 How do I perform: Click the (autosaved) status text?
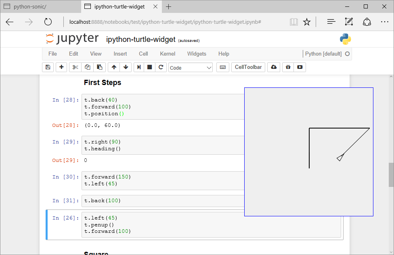(189, 41)
